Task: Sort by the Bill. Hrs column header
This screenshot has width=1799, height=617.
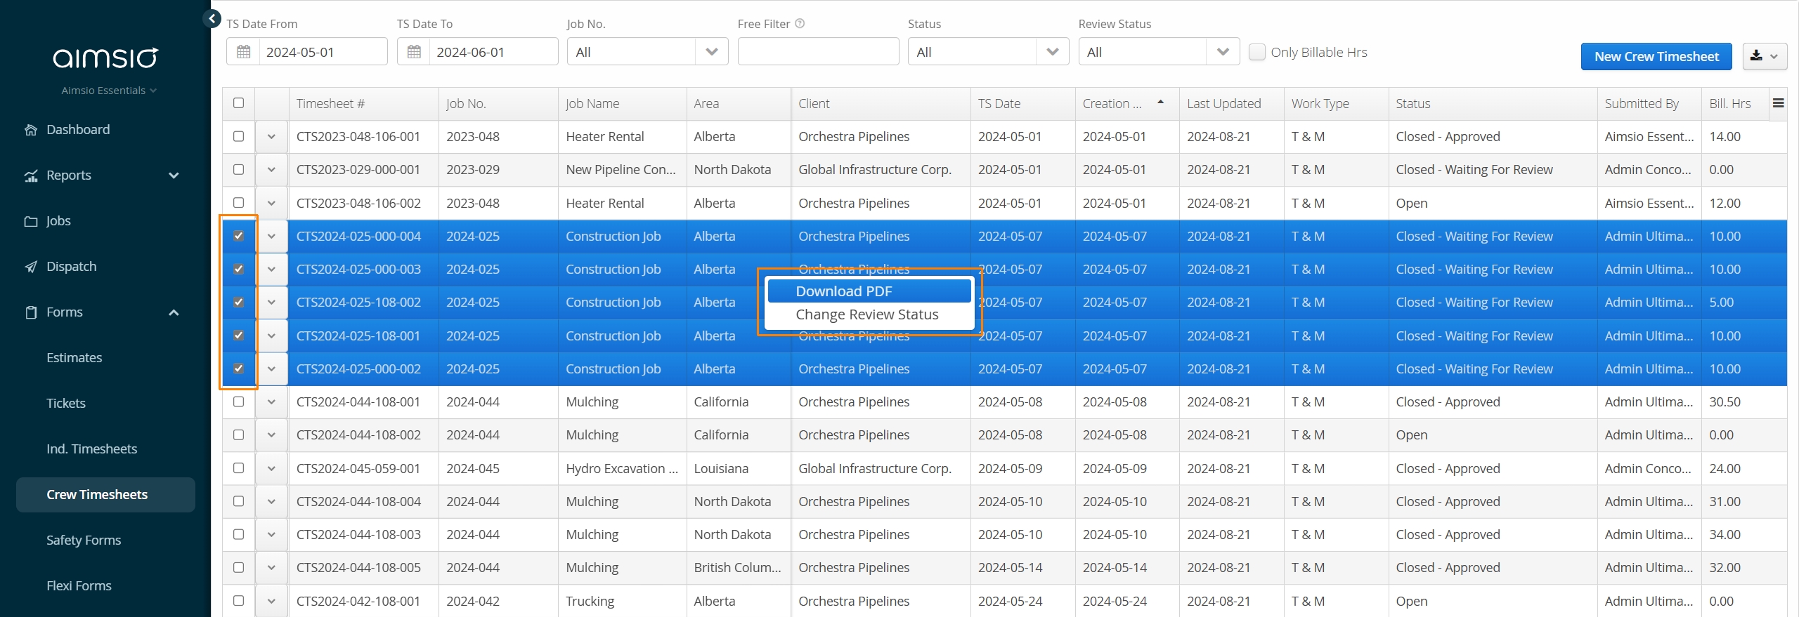Action: click(1736, 103)
